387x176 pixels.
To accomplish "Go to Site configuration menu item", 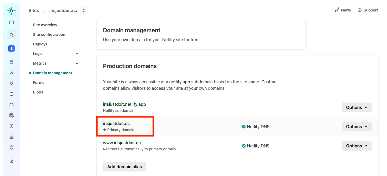I will click(49, 34).
